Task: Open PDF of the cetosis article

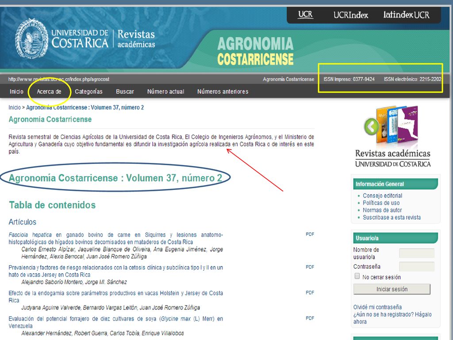Action: (310, 267)
